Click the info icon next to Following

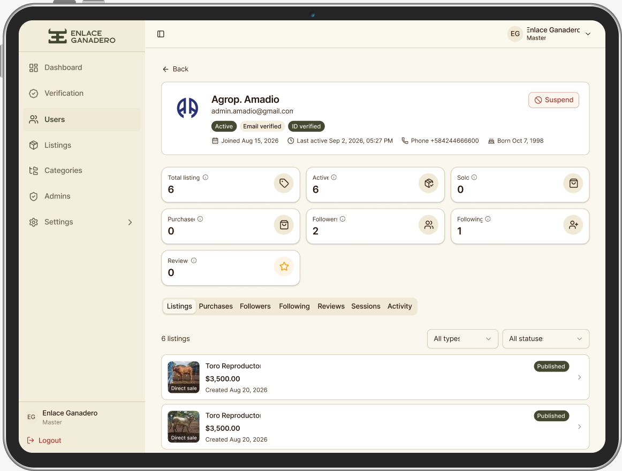click(x=488, y=219)
